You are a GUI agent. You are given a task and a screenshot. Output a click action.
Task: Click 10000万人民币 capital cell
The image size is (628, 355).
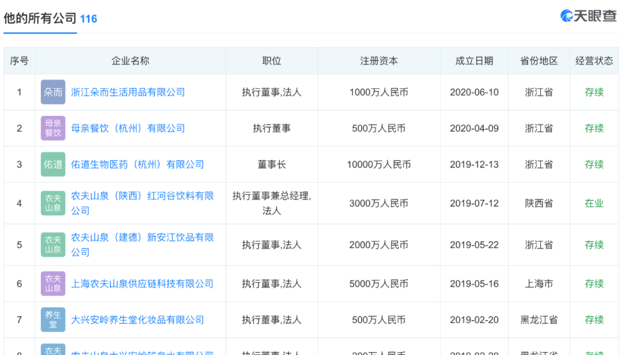point(379,164)
